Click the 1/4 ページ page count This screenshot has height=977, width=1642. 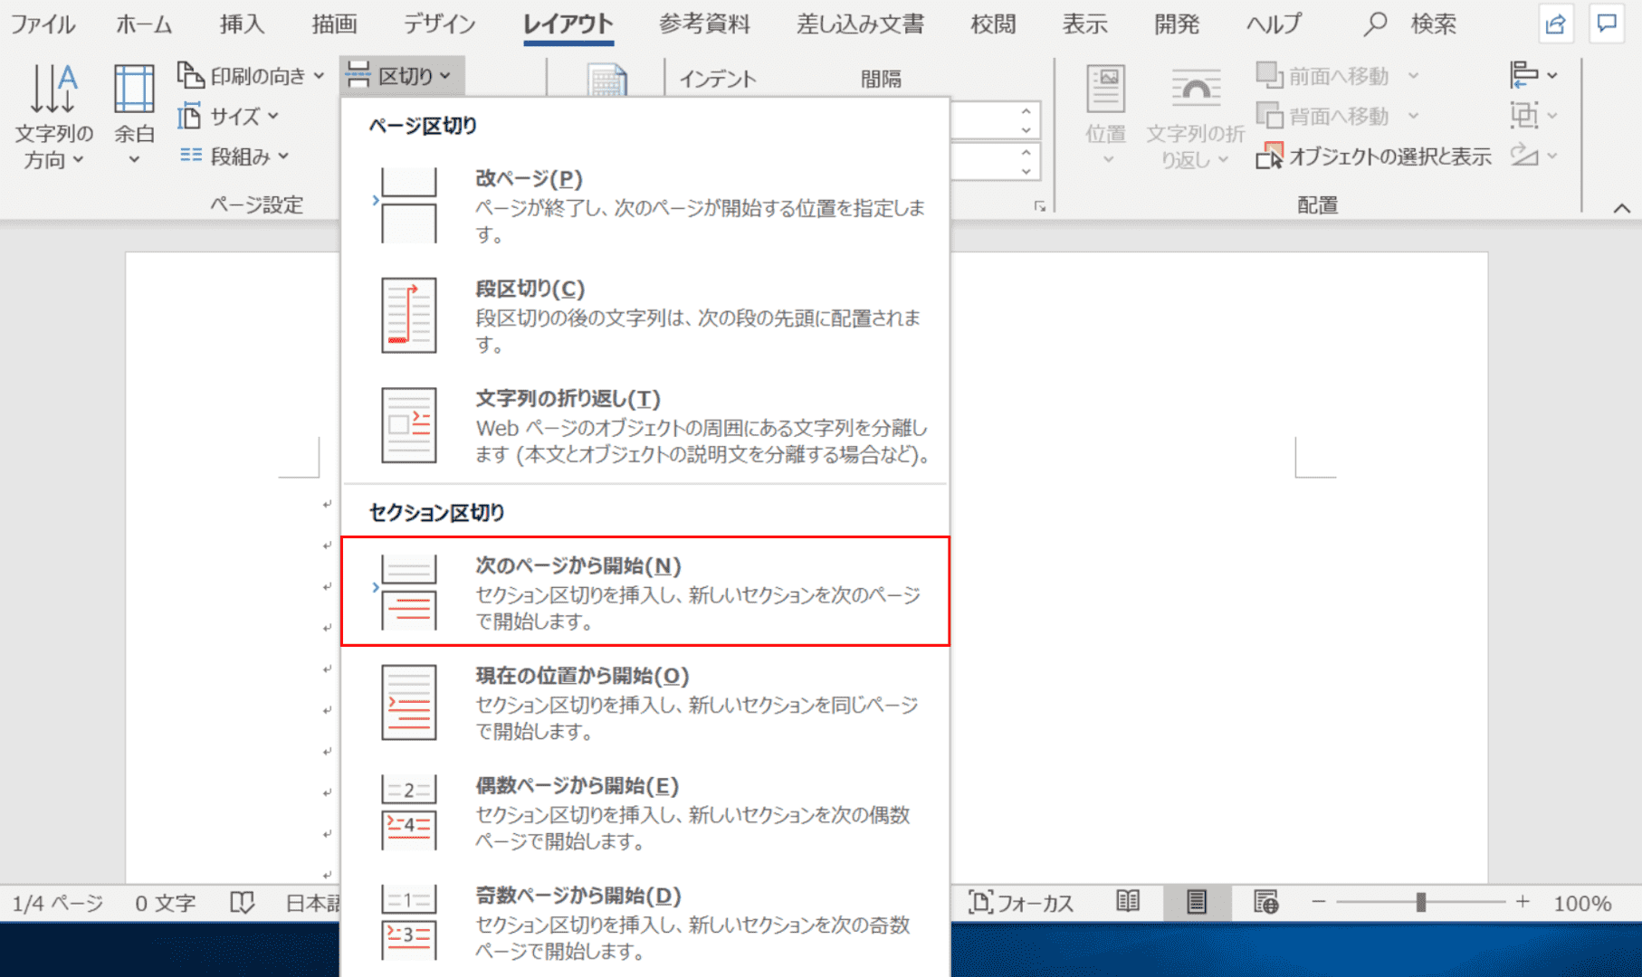pos(58,903)
